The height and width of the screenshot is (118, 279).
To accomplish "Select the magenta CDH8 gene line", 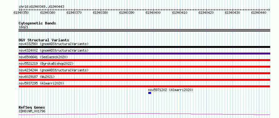I will click(x=144, y=114).
